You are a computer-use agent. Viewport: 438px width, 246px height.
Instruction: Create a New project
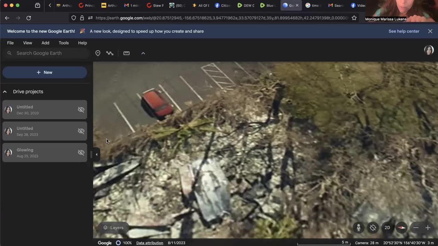pos(44,72)
